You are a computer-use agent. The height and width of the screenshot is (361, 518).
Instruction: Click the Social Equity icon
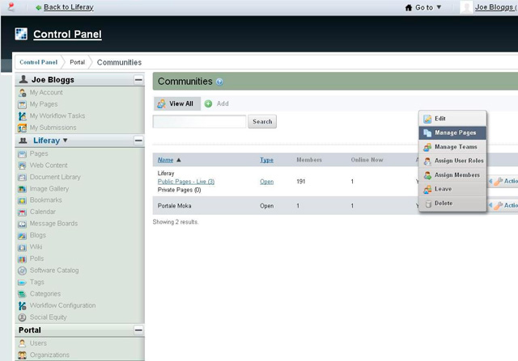(x=22, y=317)
